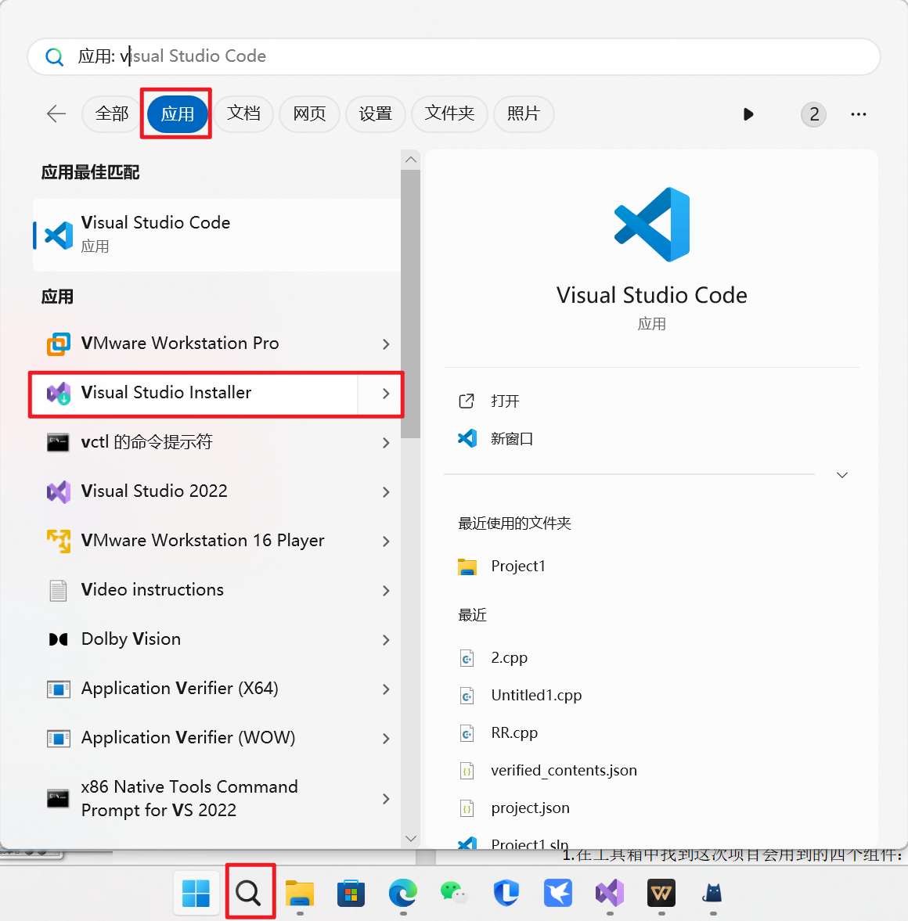The height and width of the screenshot is (921, 908).
Task: Open recent file RR.cpp
Action: pos(514,733)
